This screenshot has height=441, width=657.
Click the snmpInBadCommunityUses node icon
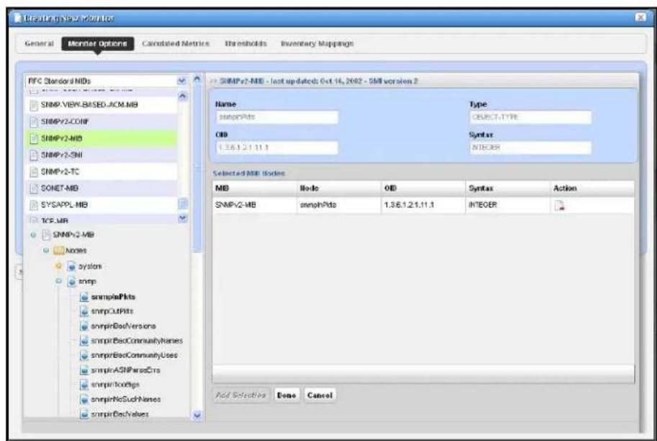pos(84,355)
